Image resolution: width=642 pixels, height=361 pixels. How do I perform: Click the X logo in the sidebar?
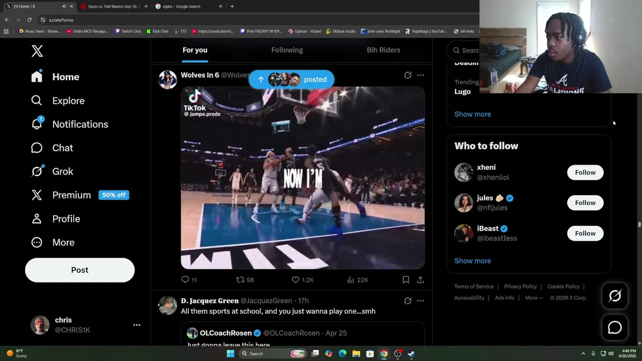point(37,51)
